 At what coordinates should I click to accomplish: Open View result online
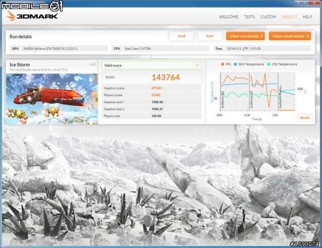click(290, 36)
